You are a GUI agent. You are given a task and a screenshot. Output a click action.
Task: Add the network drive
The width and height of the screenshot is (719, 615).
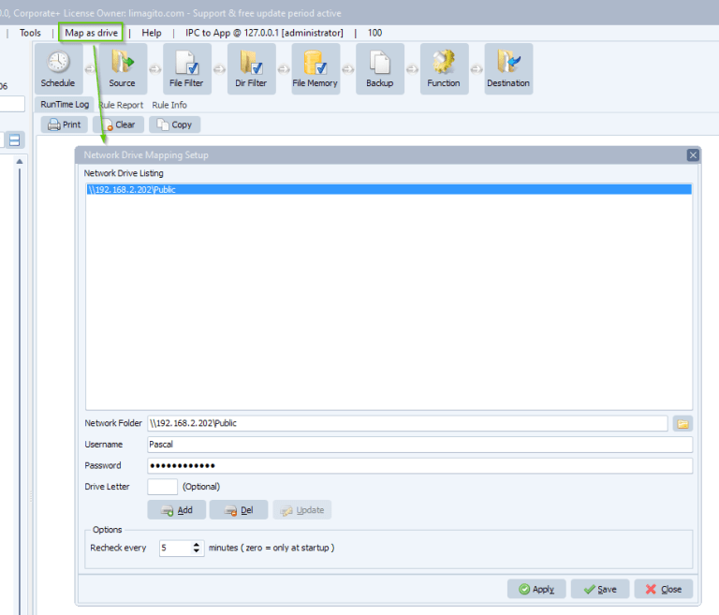177,510
